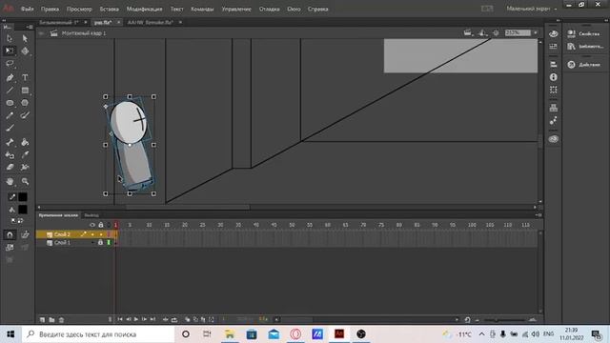Select the Eraser tool
610x343 pixels.
click(x=10, y=168)
